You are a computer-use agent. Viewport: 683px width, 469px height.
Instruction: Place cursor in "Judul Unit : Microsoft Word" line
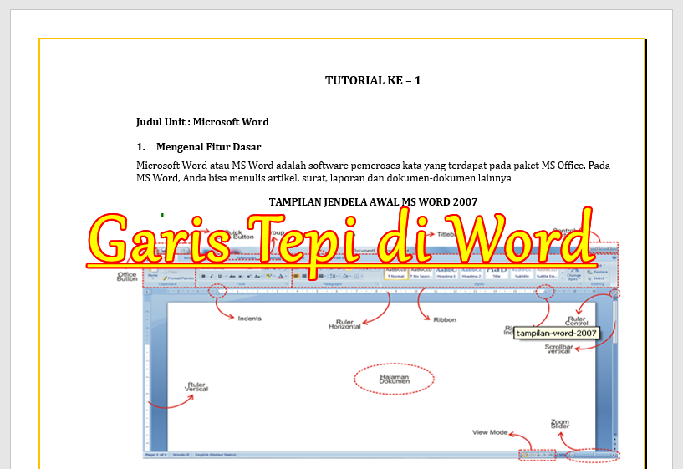(202, 122)
